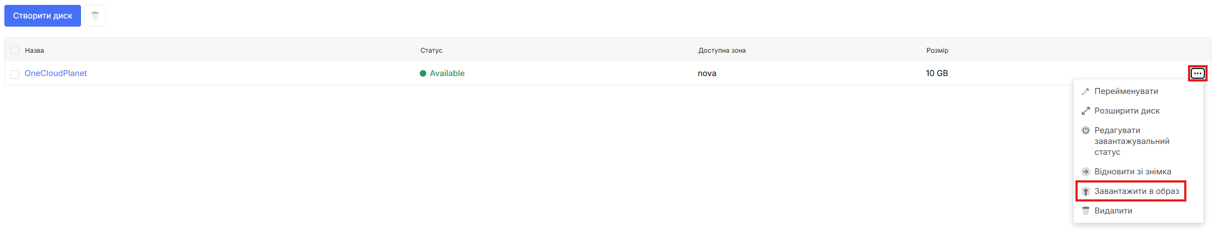Image resolution: width=1219 pixels, height=239 pixels.
Task: Click power icon for Редагувати завантажувальний статус
Action: point(1085,130)
